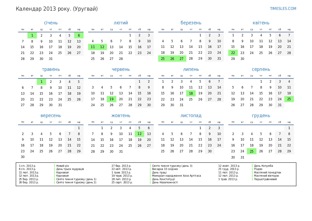Image resolution: width=312 pixels, height=221 pixels.
Task: Click legend entry 'Свято тижня туризму (день 3)'
Action: coord(172,166)
